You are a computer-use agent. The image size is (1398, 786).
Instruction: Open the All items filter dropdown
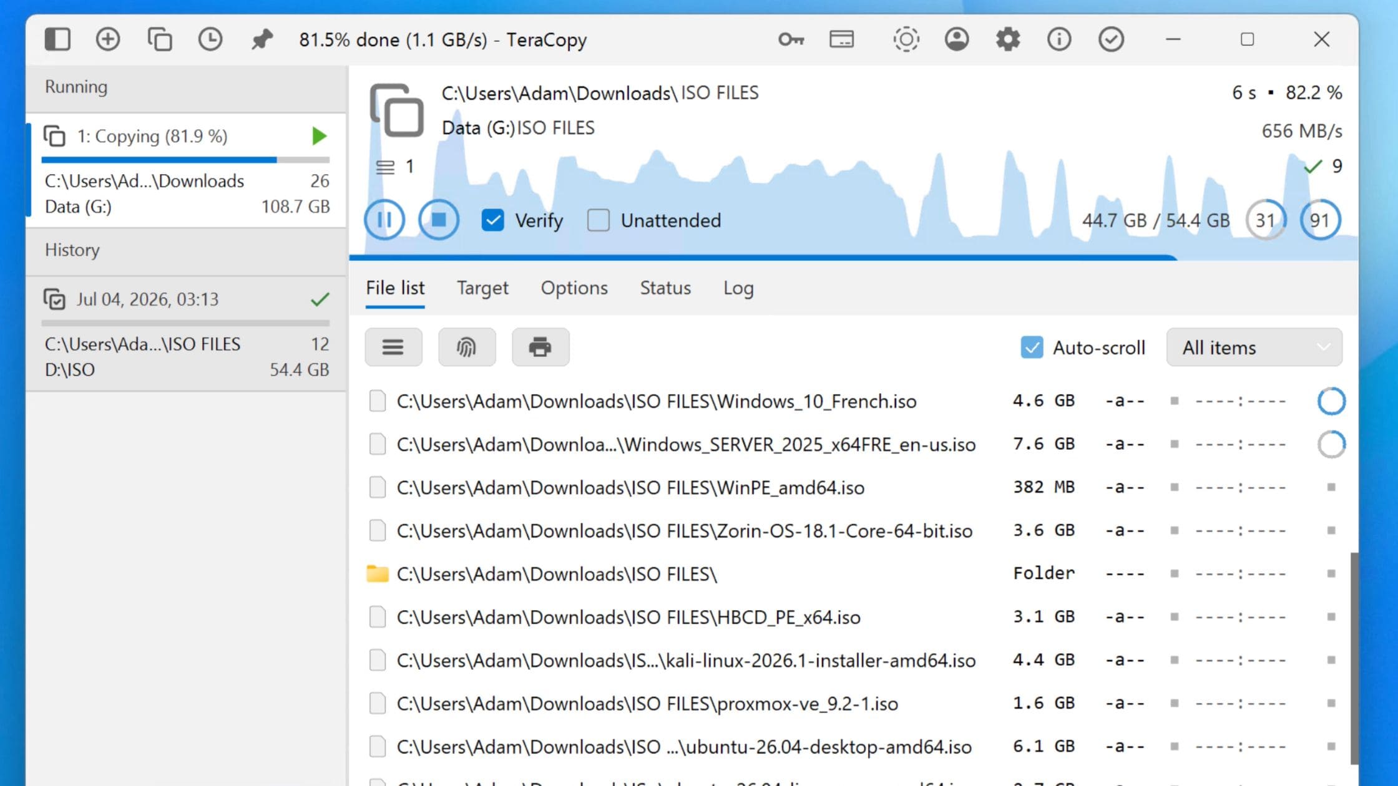click(x=1254, y=347)
